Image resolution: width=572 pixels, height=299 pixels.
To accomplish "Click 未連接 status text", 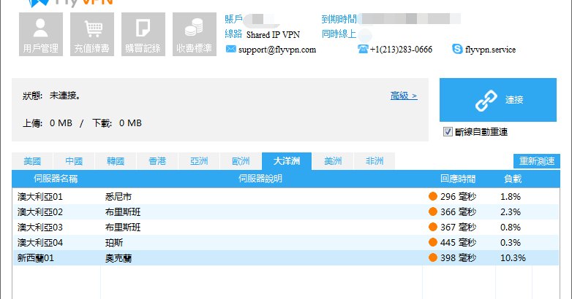I will coord(65,96).
